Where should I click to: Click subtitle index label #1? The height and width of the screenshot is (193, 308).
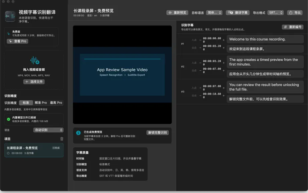[183, 44]
